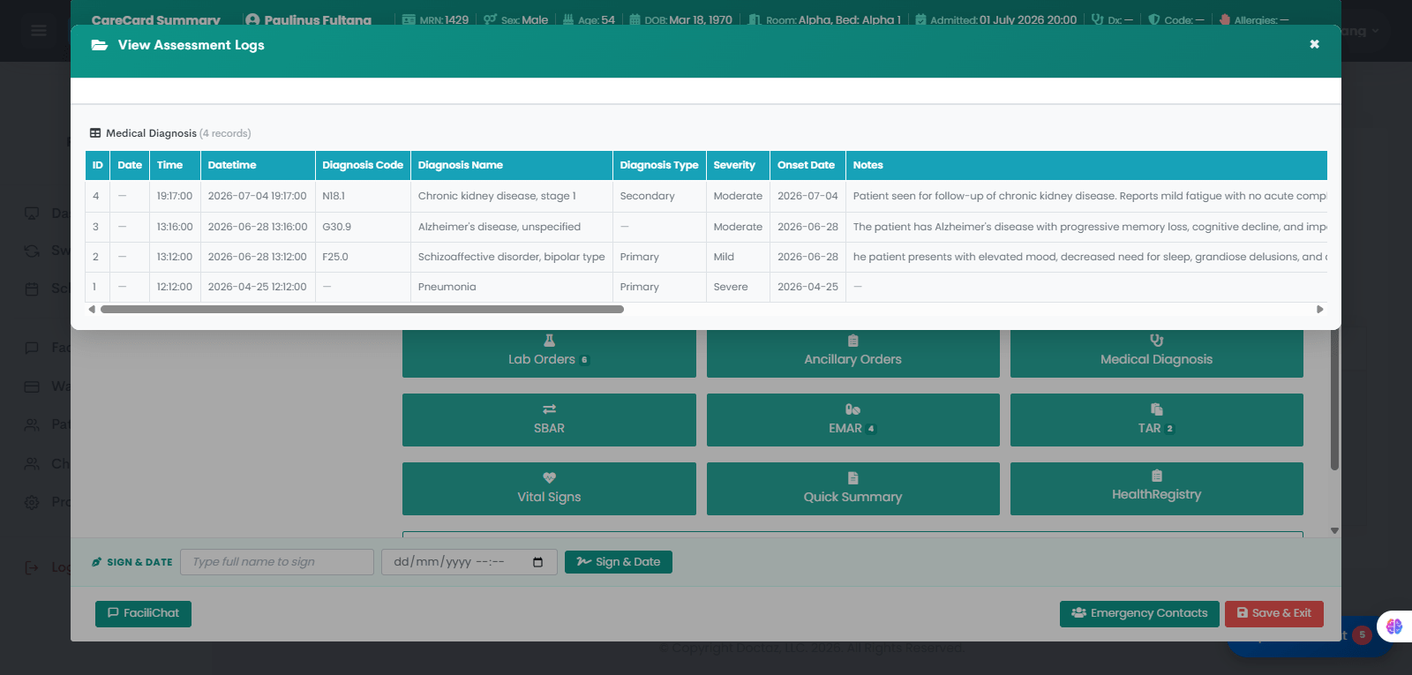1412x675 pixels.
Task: Select the Chronic kidney disease, stage 1 cell
Action: tap(512, 196)
